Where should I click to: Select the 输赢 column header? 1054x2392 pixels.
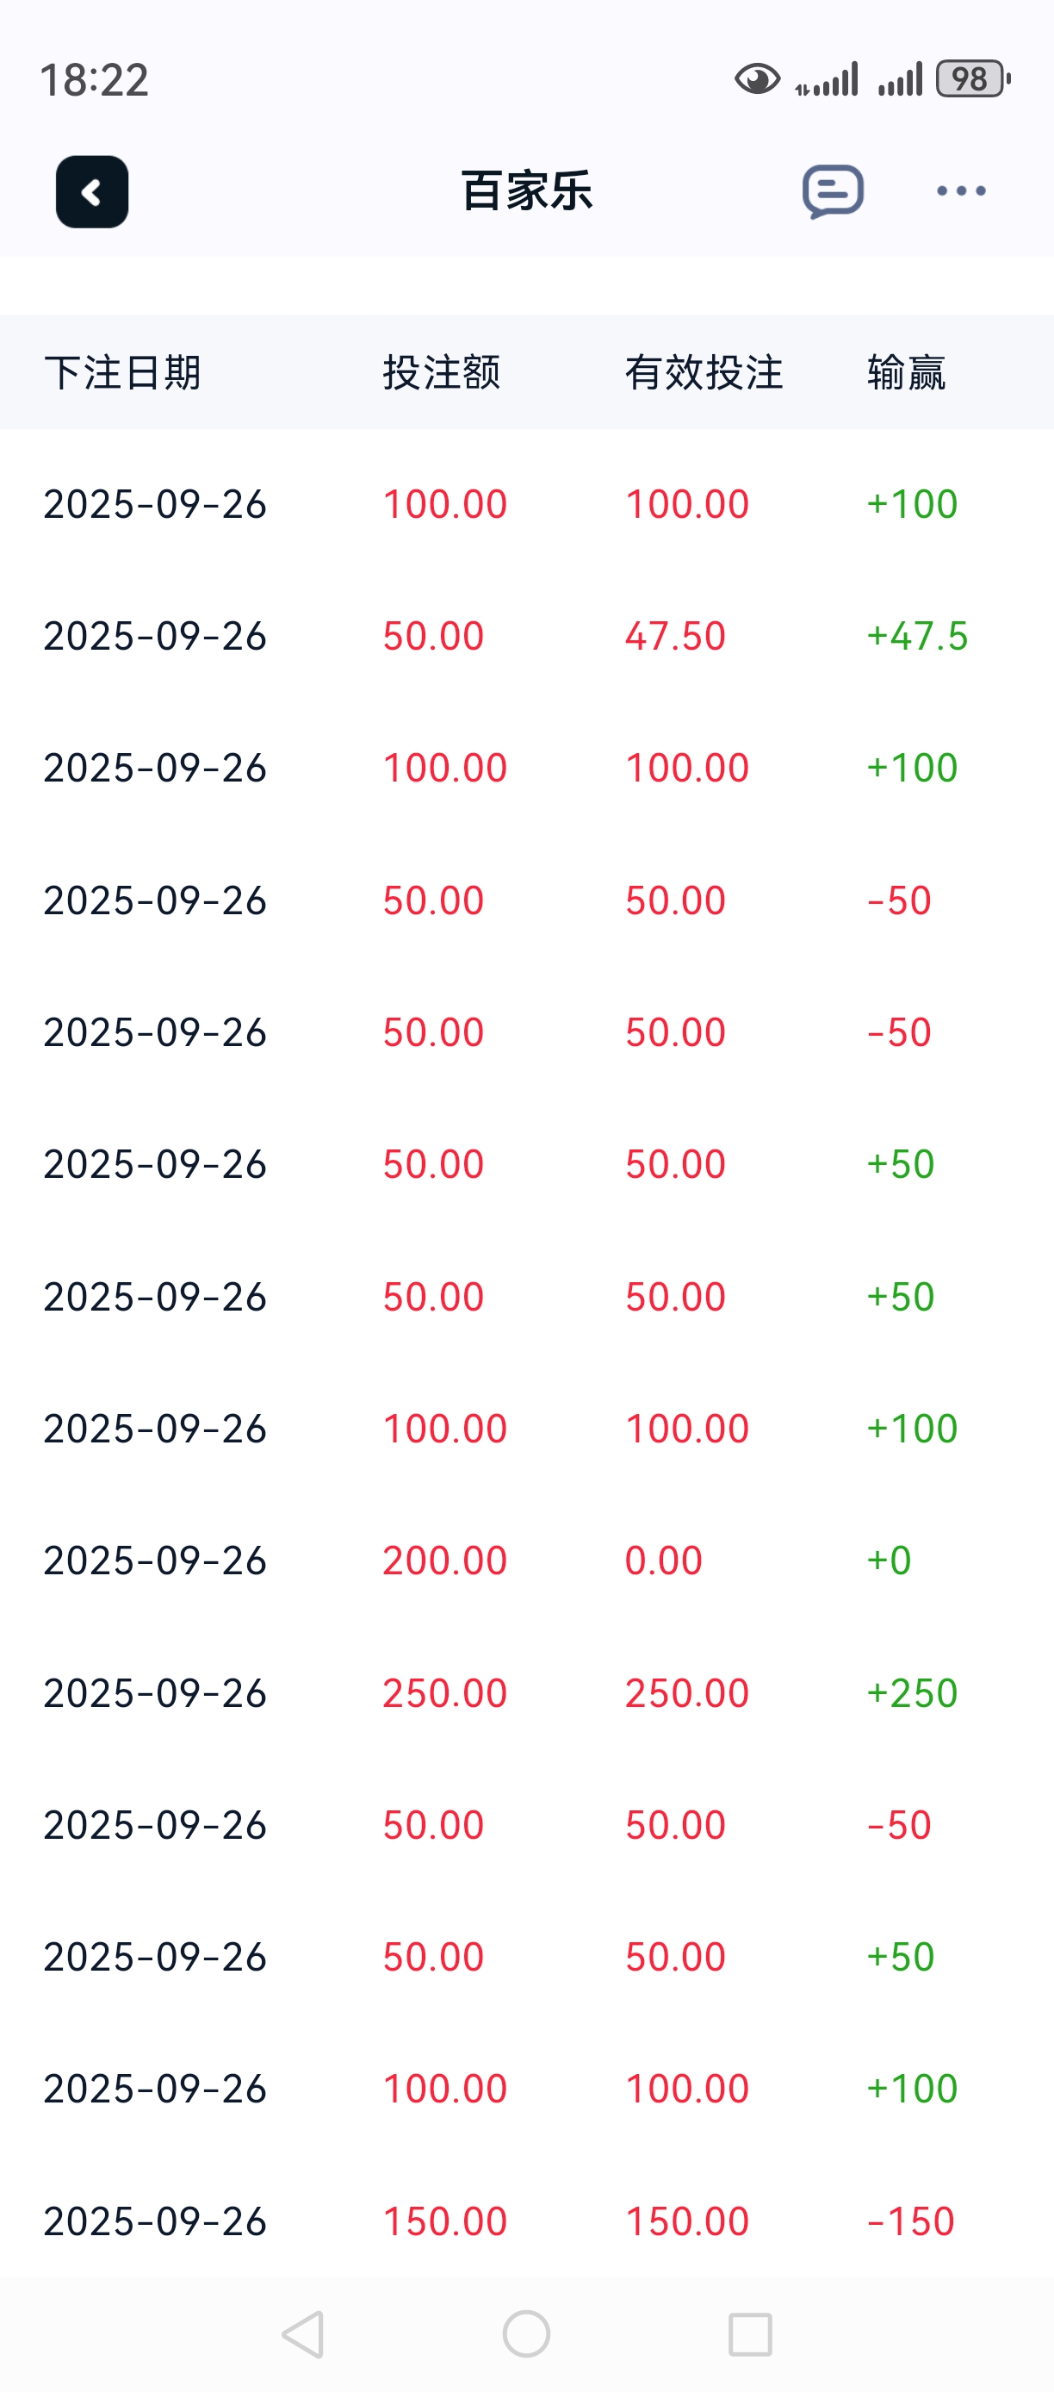coord(907,372)
